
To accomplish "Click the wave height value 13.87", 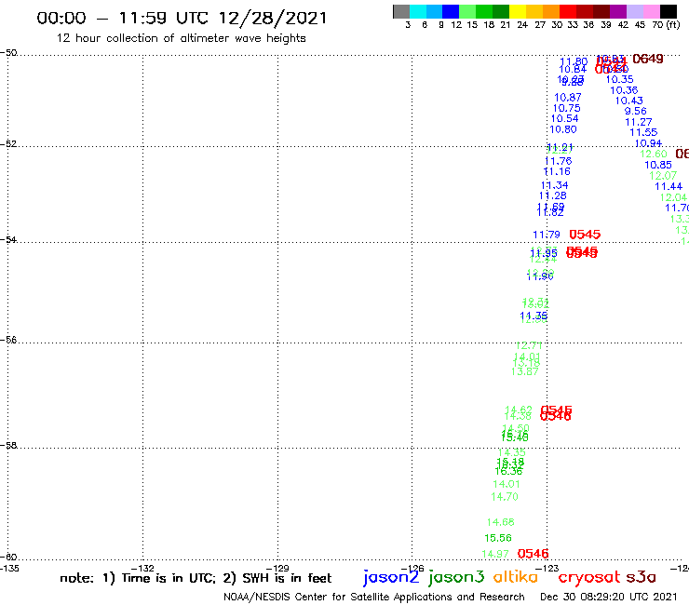I will 524,371.
